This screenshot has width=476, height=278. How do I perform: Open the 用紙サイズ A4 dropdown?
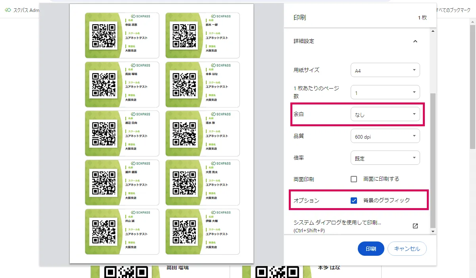(385, 70)
